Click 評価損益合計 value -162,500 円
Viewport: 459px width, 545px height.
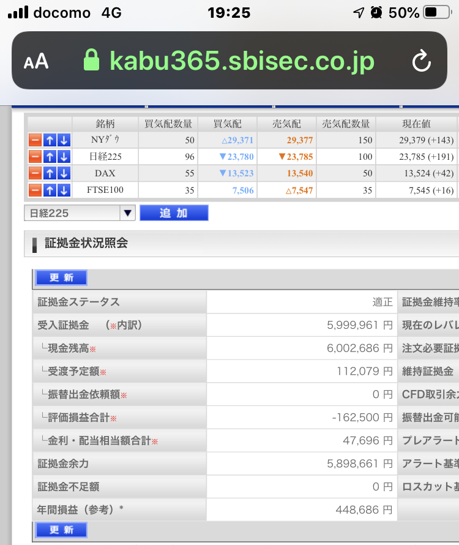point(362,418)
